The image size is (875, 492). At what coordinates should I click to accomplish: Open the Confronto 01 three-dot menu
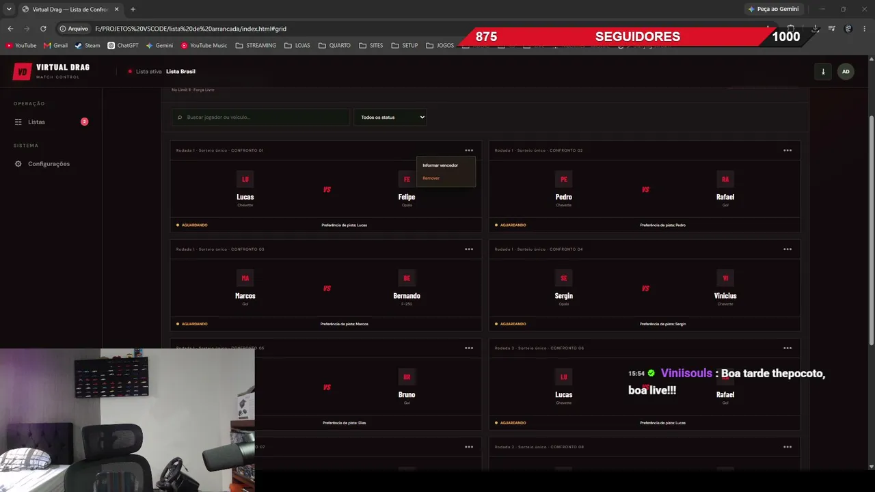[x=469, y=150]
